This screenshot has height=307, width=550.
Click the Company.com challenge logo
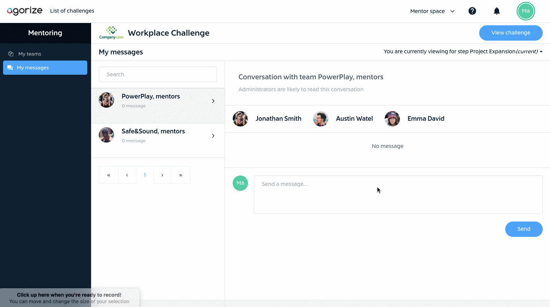[111, 33]
